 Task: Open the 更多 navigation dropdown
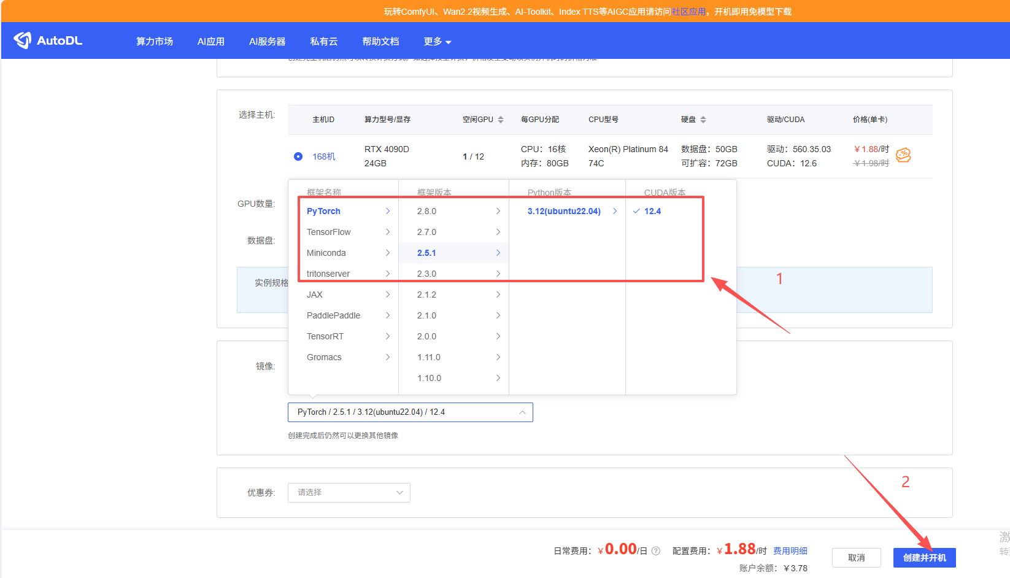pyautogui.click(x=437, y=41)
